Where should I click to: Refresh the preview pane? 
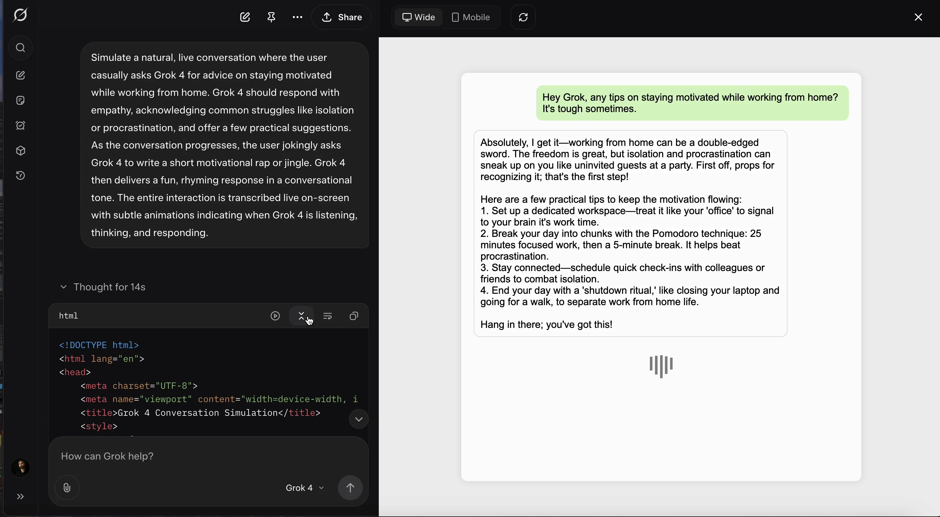(523, 17)
